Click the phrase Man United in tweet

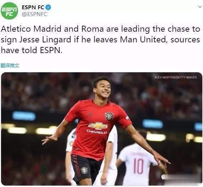[143, 40]
